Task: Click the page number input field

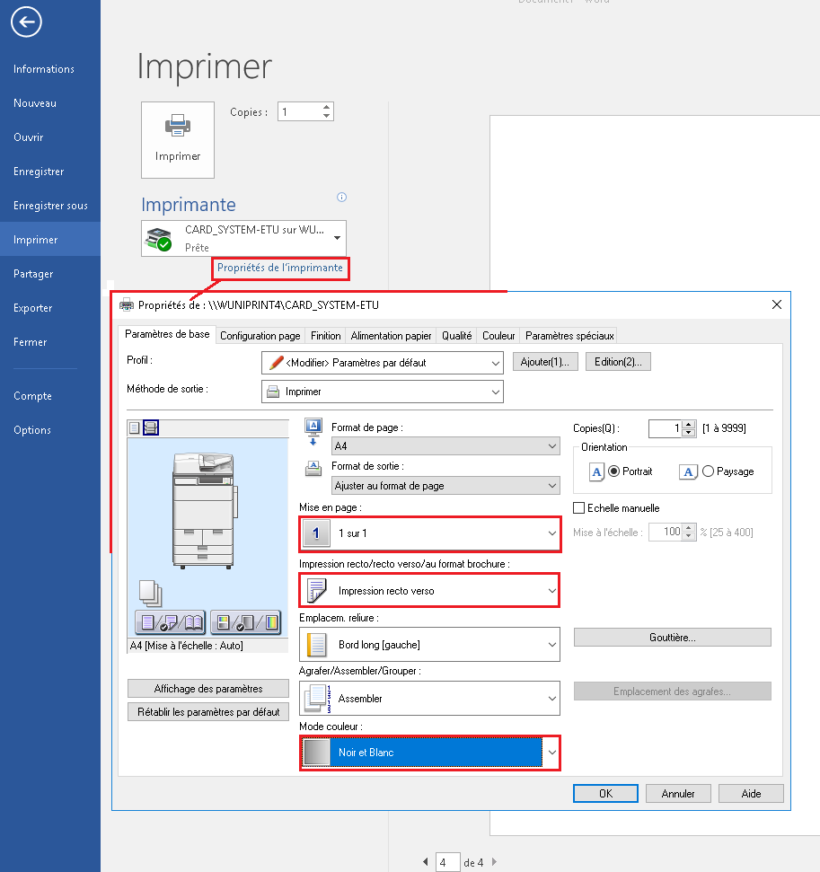Action: (447, 862)
